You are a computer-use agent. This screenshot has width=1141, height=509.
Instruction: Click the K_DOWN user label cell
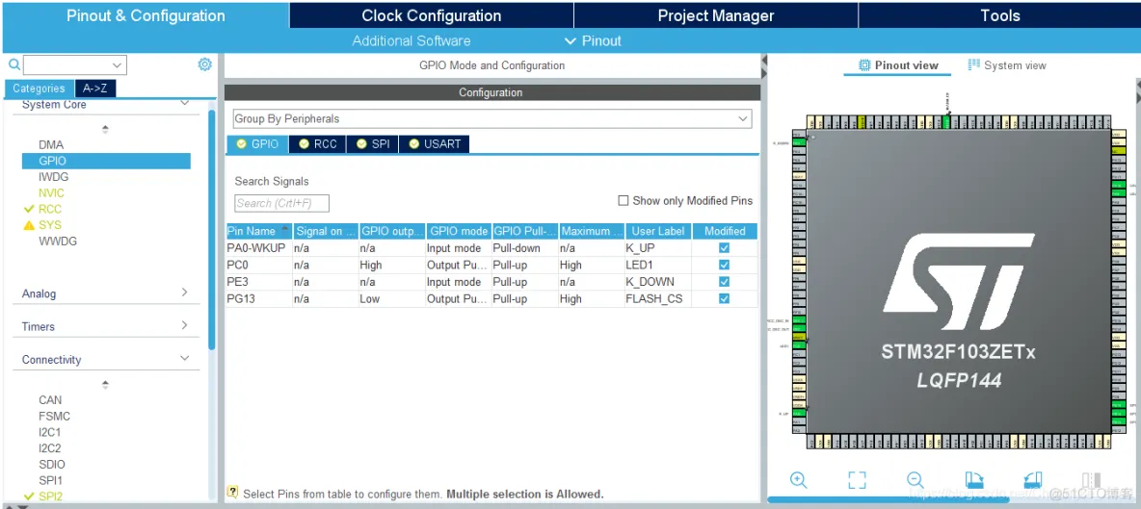[658, 282]
